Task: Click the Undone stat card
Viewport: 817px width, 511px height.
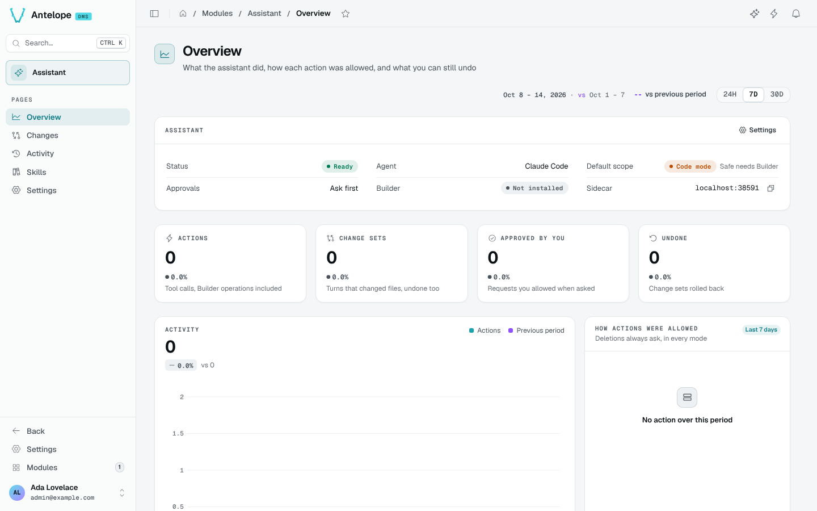Action: (x=714, y=263)
